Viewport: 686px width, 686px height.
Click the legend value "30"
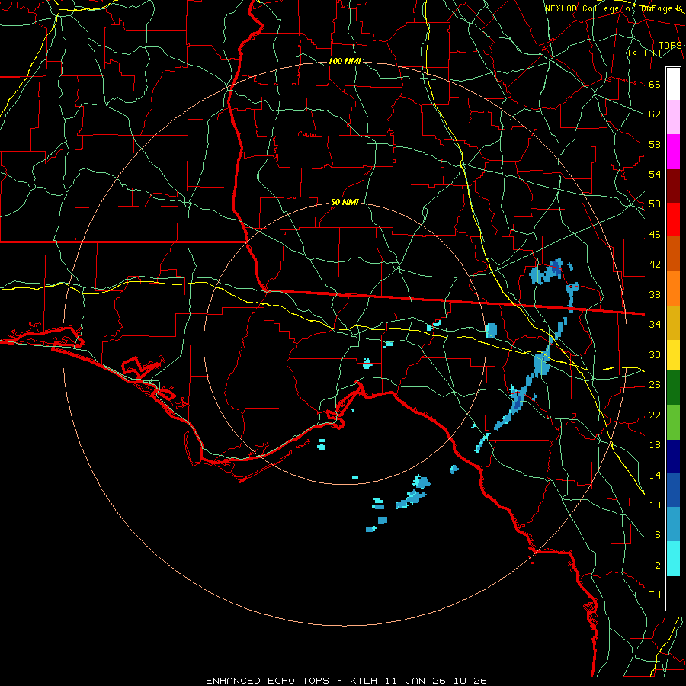[x=655, y=354]
